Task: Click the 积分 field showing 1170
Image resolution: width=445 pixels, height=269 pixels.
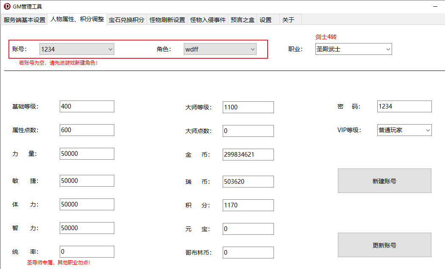Action: point(248,205)
